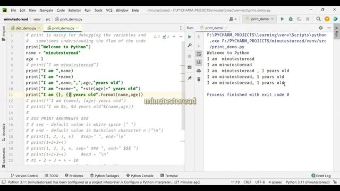Open the Version Control tool window
This screenshot has height=191, width=340.
24,176
